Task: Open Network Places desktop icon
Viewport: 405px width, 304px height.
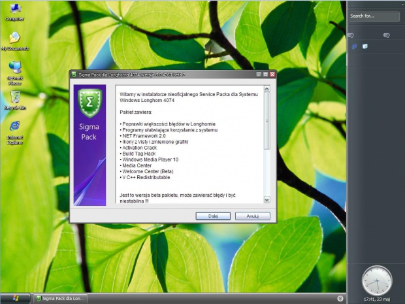Action: [15, 73]
